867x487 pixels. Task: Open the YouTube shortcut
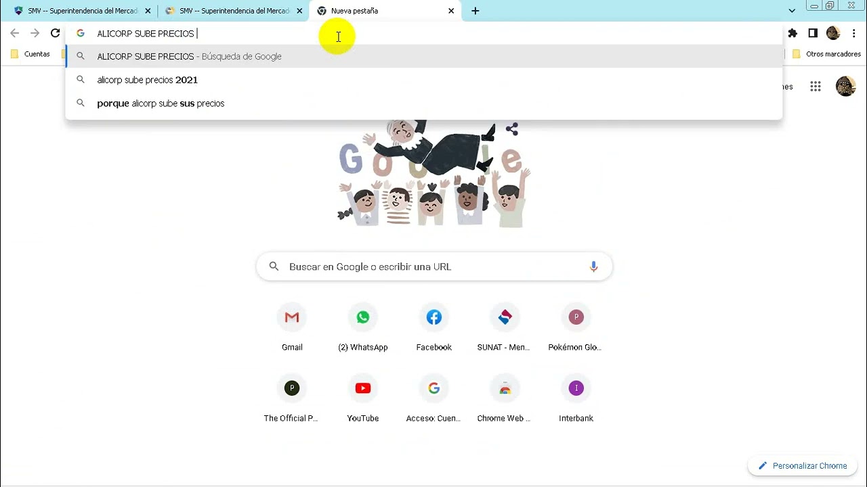[x=363, y=399]
